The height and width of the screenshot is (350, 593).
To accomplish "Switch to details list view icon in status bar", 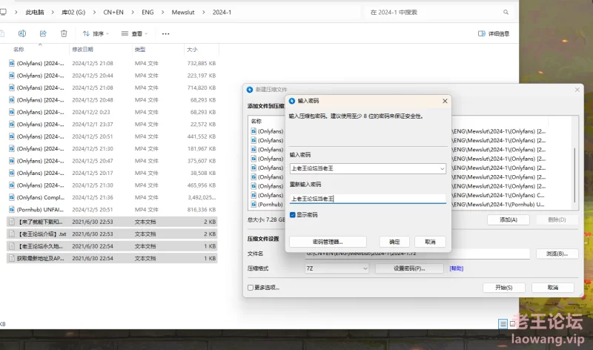I will coord(503,323).
